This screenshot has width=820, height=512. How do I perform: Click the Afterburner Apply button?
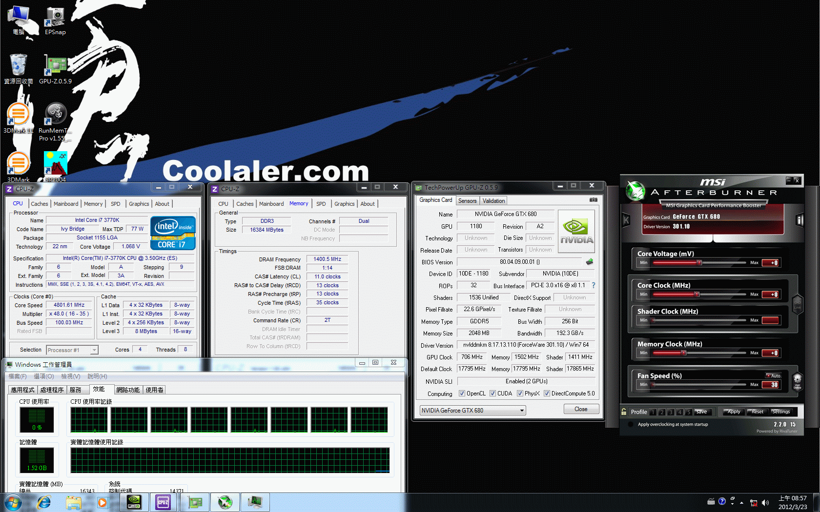coord(734,412)
